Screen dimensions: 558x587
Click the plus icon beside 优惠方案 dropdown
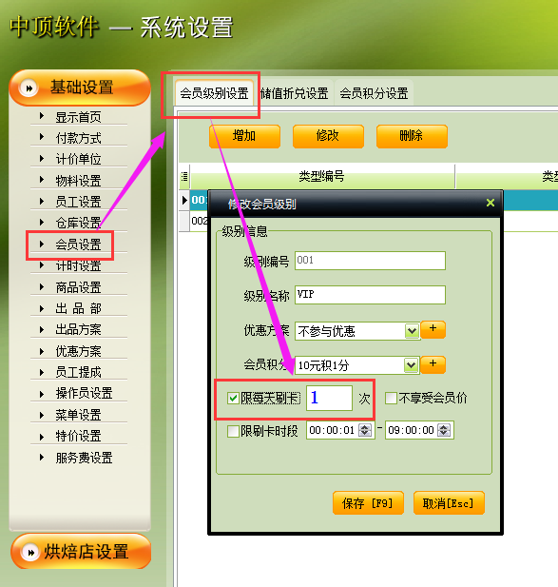[x=433, y=330]
